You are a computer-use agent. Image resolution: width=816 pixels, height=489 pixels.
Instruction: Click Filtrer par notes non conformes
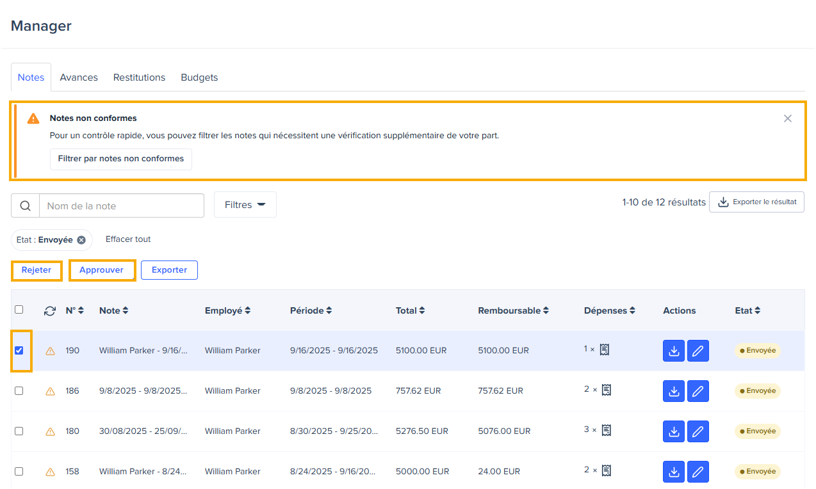pyautogui.click(x=120, y=159)
